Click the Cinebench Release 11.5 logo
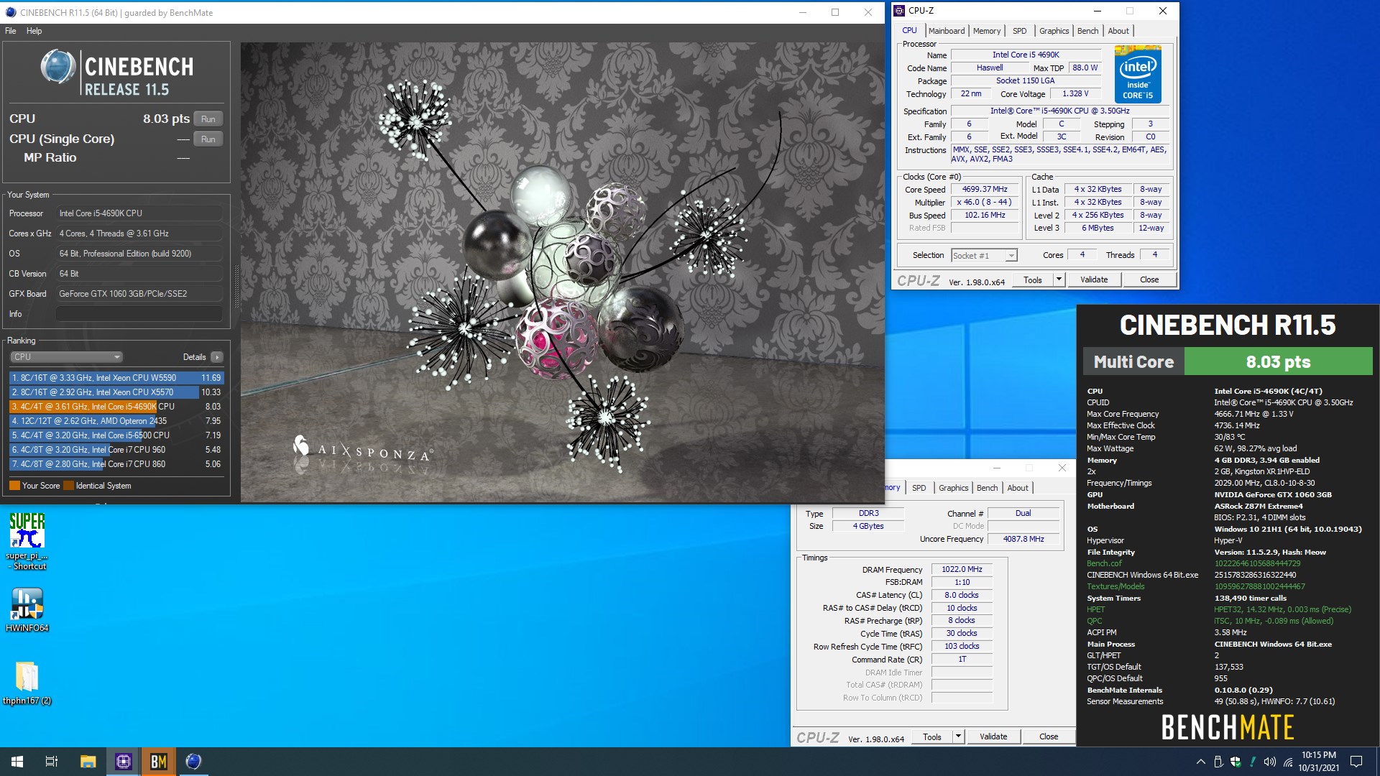 pyautogui.click(x=117, y=73)
